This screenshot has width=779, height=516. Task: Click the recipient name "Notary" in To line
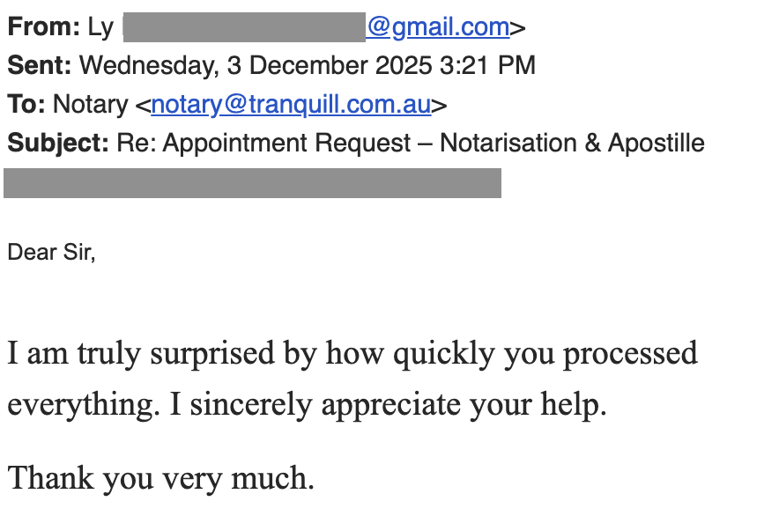[91, 105]
